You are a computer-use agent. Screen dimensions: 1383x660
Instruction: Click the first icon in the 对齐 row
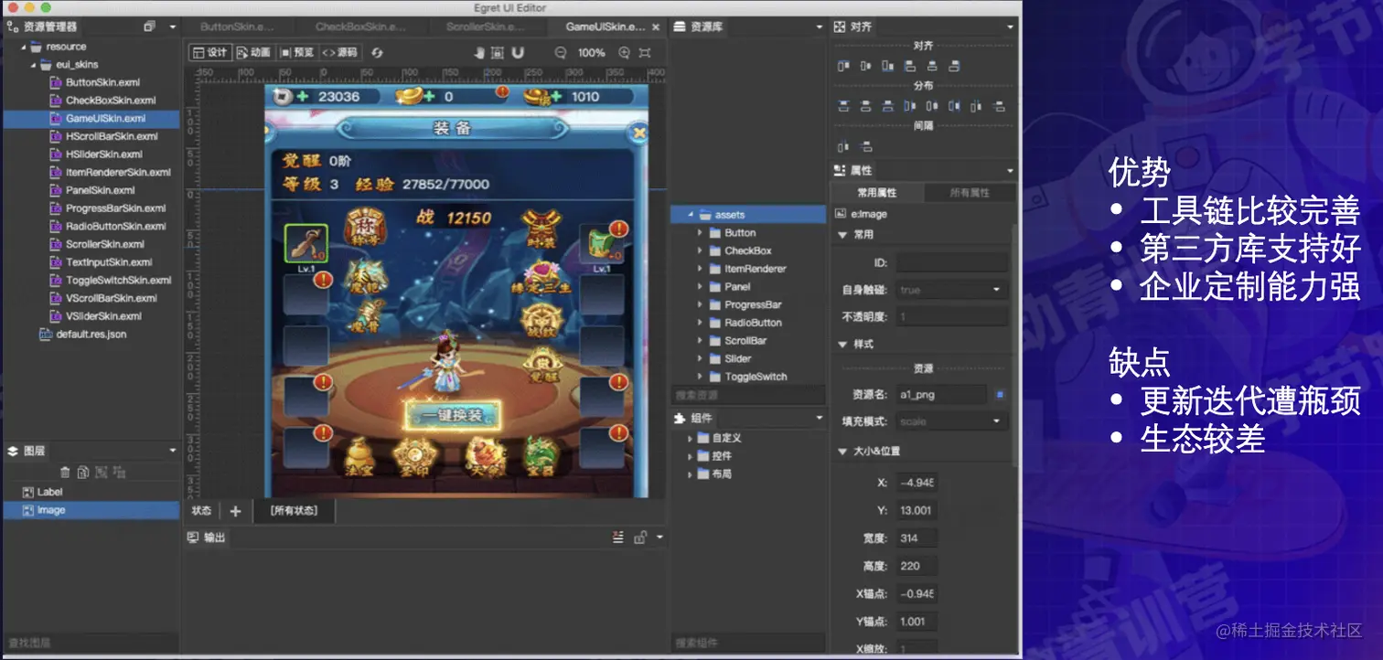coord(843,66)
